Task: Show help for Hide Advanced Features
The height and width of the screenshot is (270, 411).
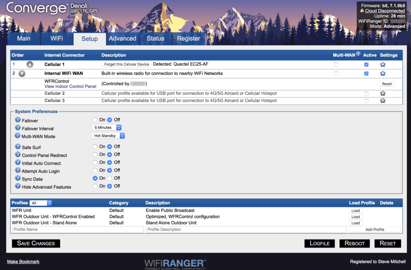Action: (18, 186)
